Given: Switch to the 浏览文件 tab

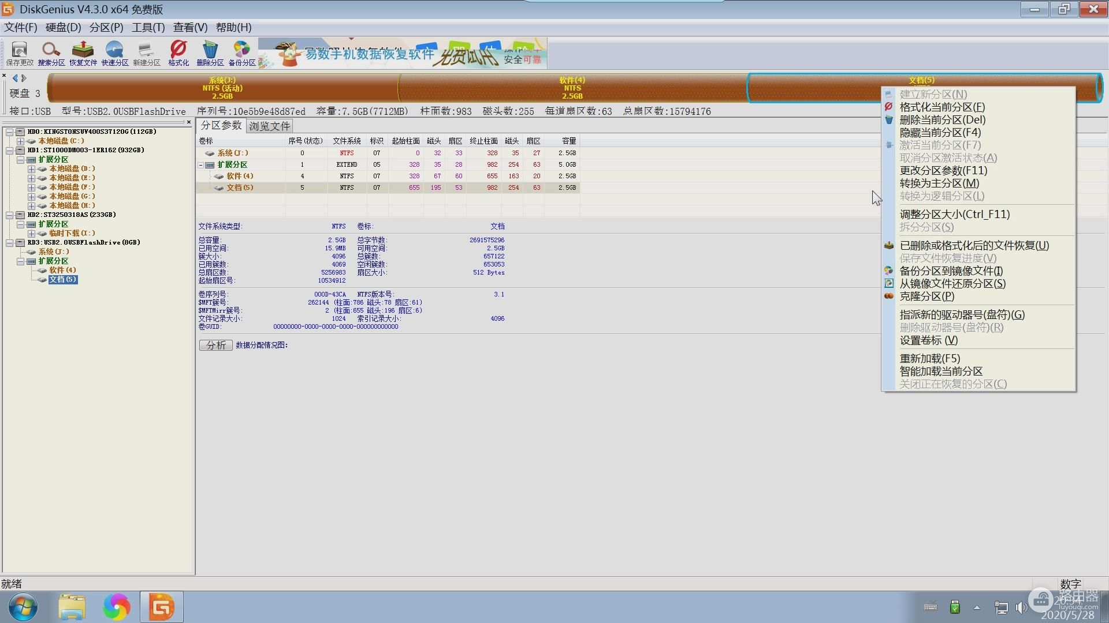Looking at the screenshot, I should (269, 126).
